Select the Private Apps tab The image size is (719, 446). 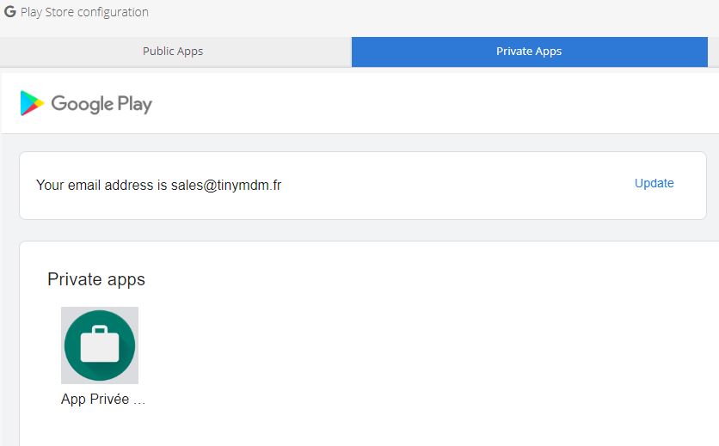[529, 52]
